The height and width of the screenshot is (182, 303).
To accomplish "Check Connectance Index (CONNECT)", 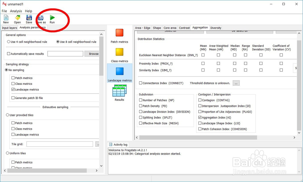I will 141,83.
